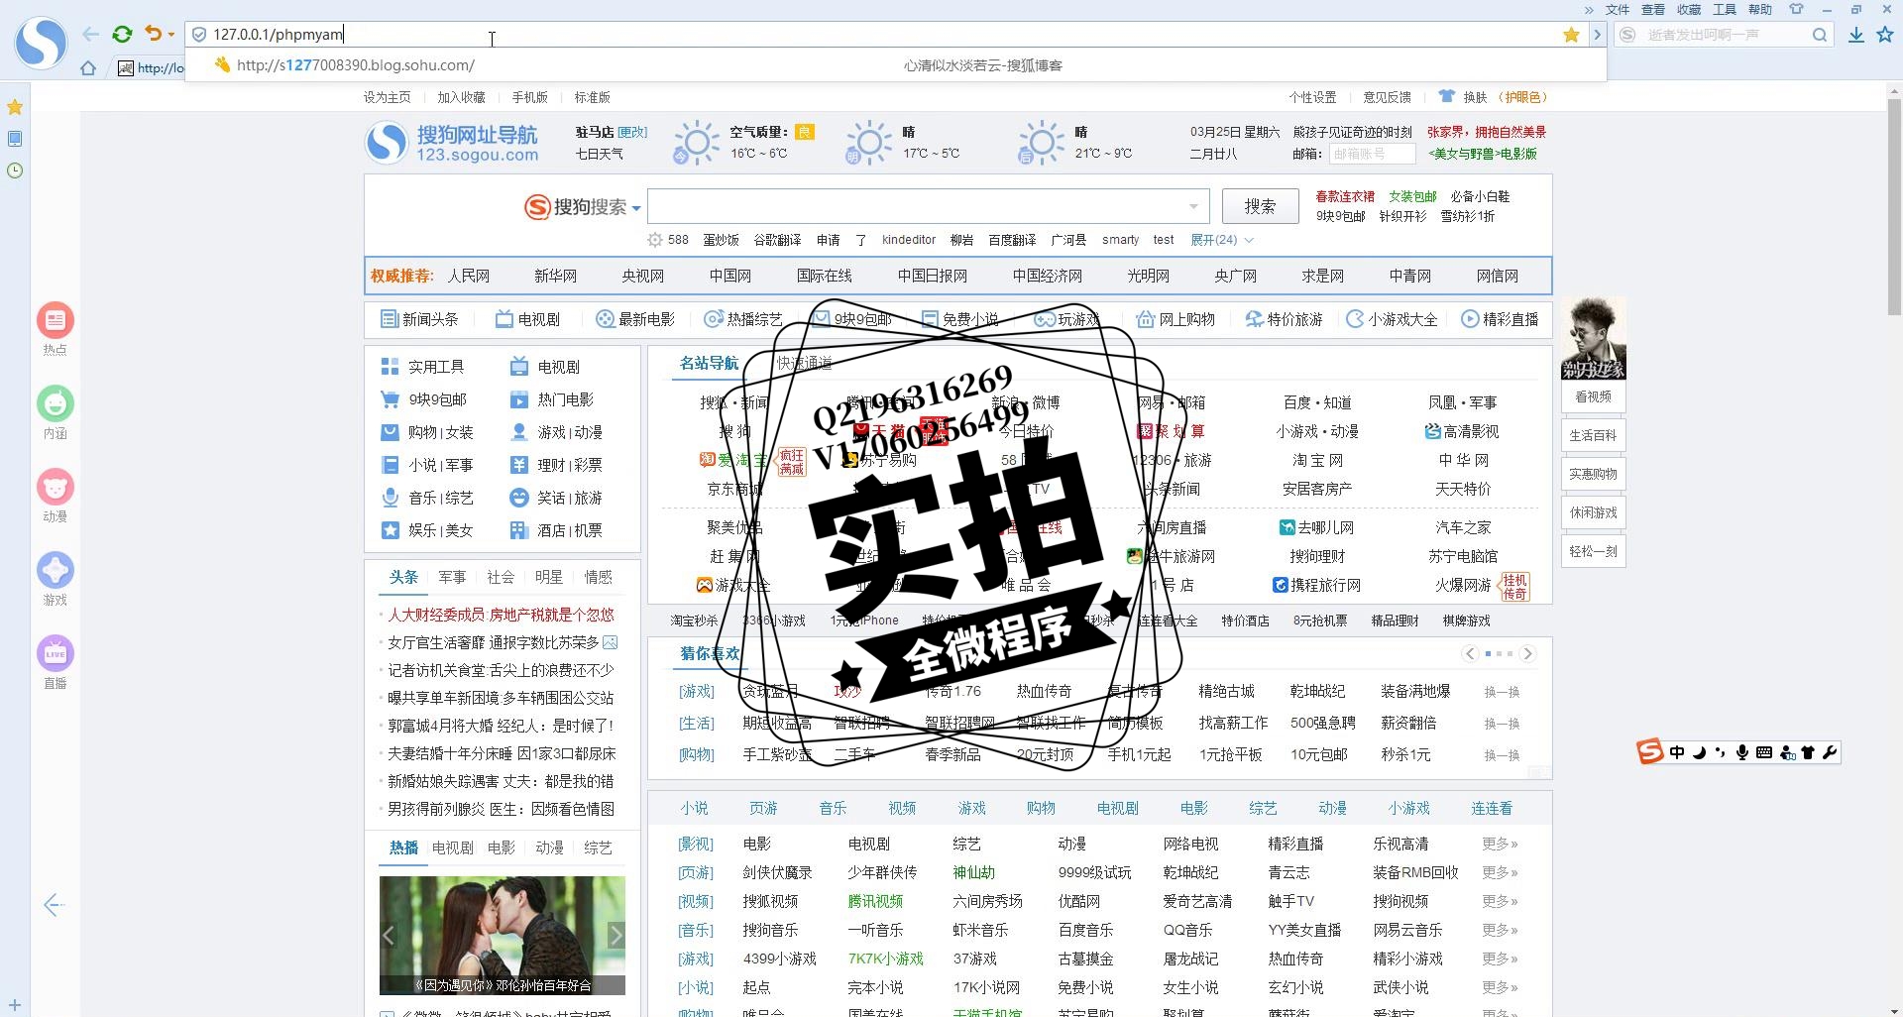Image resolution: width=1903 pixels, height=1017 pixels.
Task: Click 更多 on the 页游 row
Action: pyautogui.click(x=1500, y=872)
